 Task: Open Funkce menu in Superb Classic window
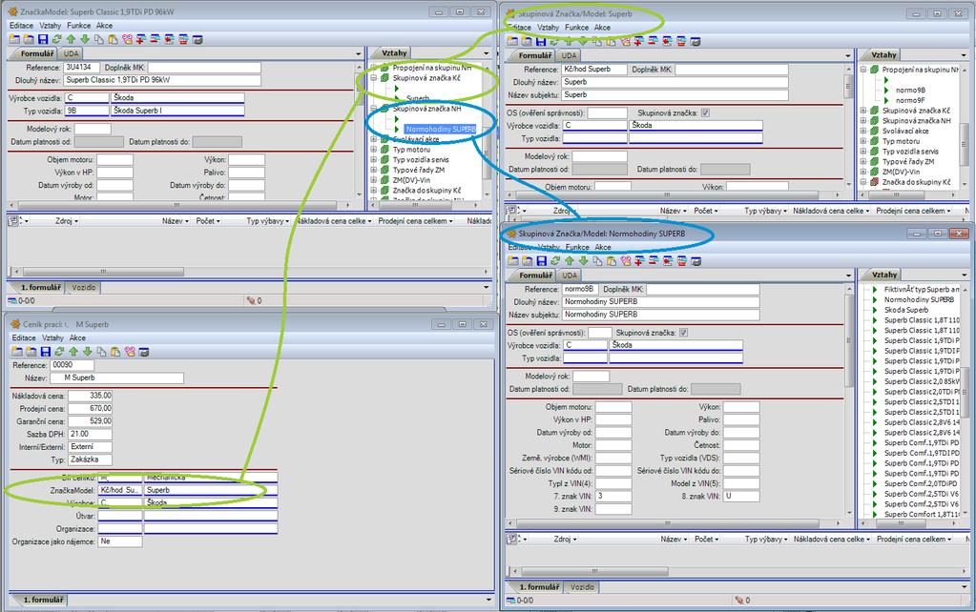(x=79, y=26)
